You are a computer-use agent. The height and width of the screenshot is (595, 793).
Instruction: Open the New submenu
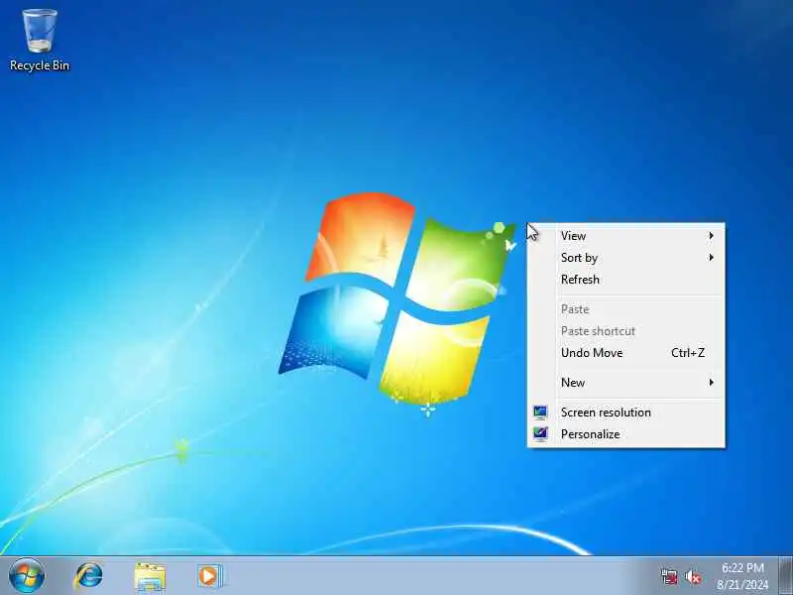coord(626,383)
